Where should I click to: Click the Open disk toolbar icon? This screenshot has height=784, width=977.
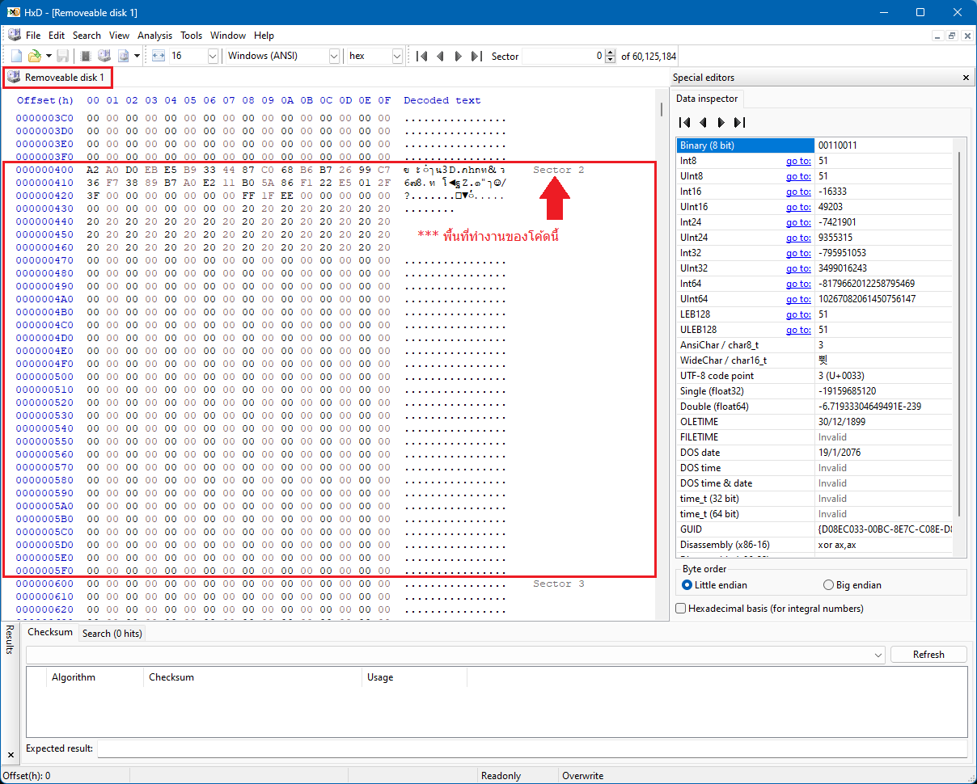(x=104, y=56)
